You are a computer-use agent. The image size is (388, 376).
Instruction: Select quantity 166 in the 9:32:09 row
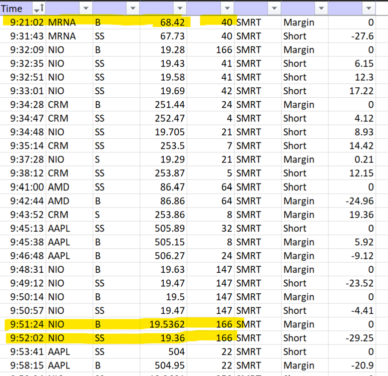click(211, 50)
